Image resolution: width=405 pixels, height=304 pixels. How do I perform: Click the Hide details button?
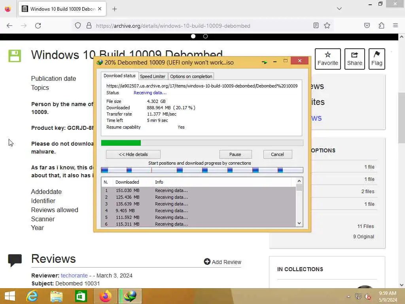133,154
